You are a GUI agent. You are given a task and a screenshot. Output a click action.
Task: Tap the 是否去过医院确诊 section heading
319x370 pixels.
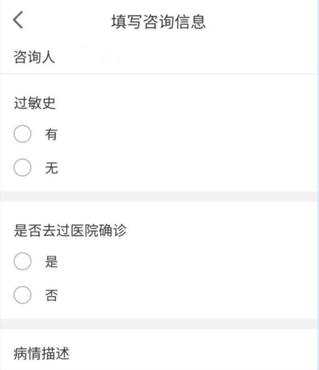pyautogui.click(x=70, y=230)
